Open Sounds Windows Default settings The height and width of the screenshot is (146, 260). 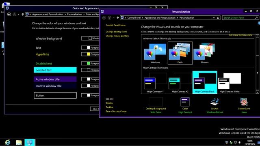tap(215, 105)
